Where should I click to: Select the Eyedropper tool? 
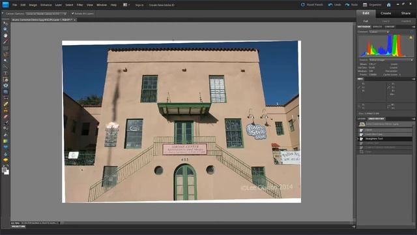[x=5, y=42]
